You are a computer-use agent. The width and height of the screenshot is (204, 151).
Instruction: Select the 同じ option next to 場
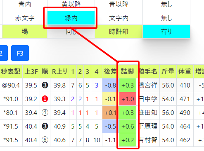tap(71, 32)
